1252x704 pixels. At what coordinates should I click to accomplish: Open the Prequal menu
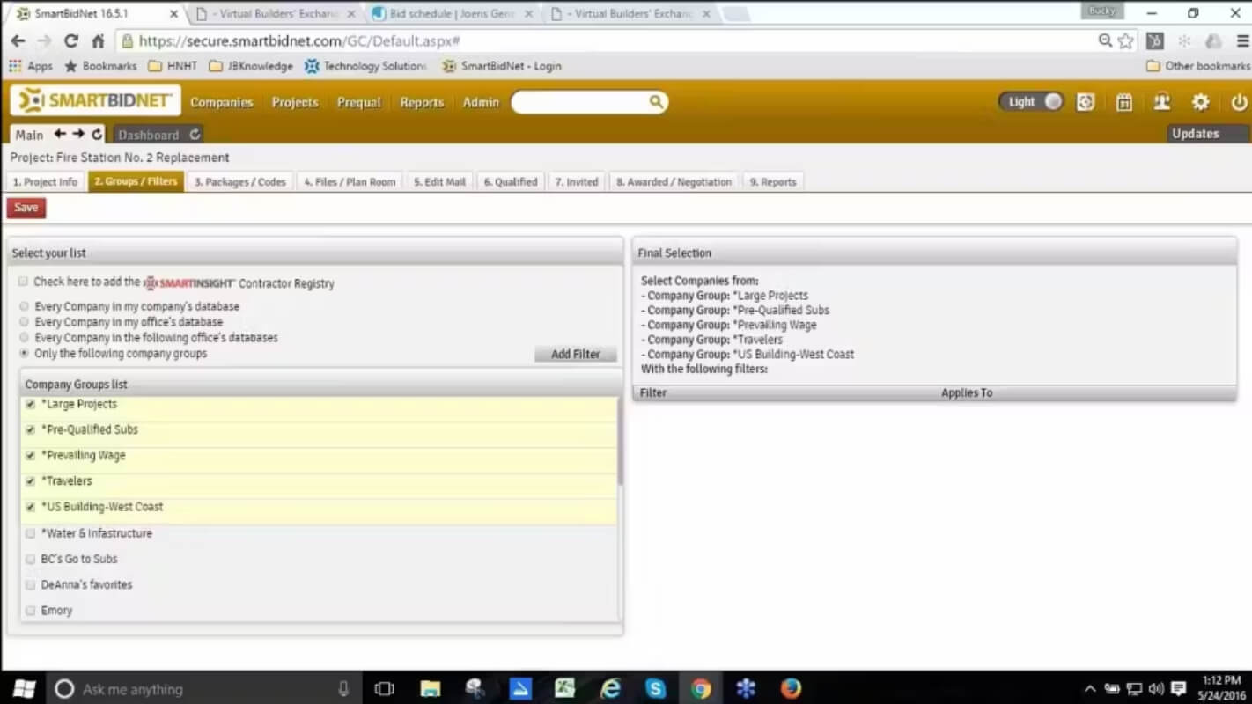click(359, 102)
